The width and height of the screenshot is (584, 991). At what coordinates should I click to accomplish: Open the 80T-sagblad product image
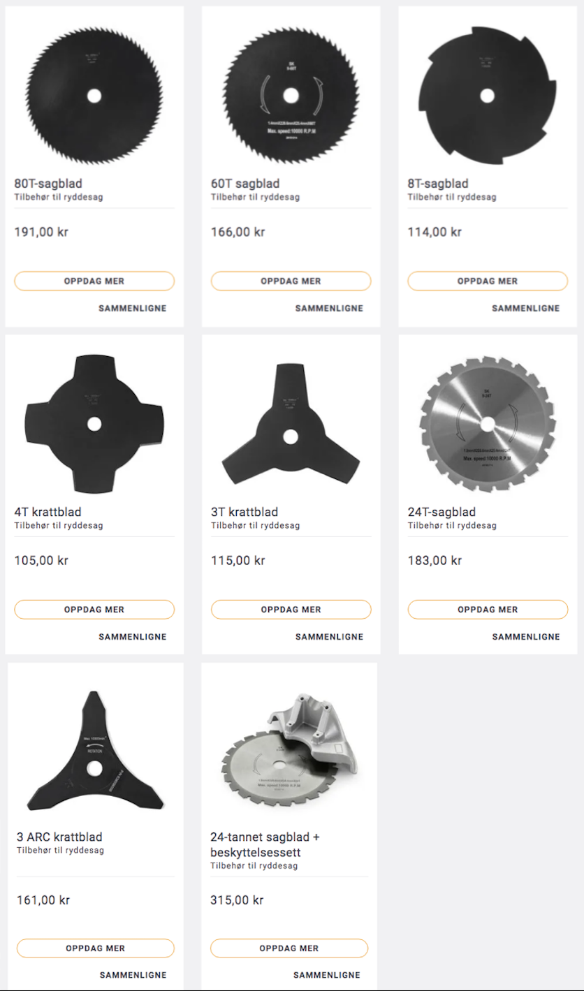coord(94,95)
